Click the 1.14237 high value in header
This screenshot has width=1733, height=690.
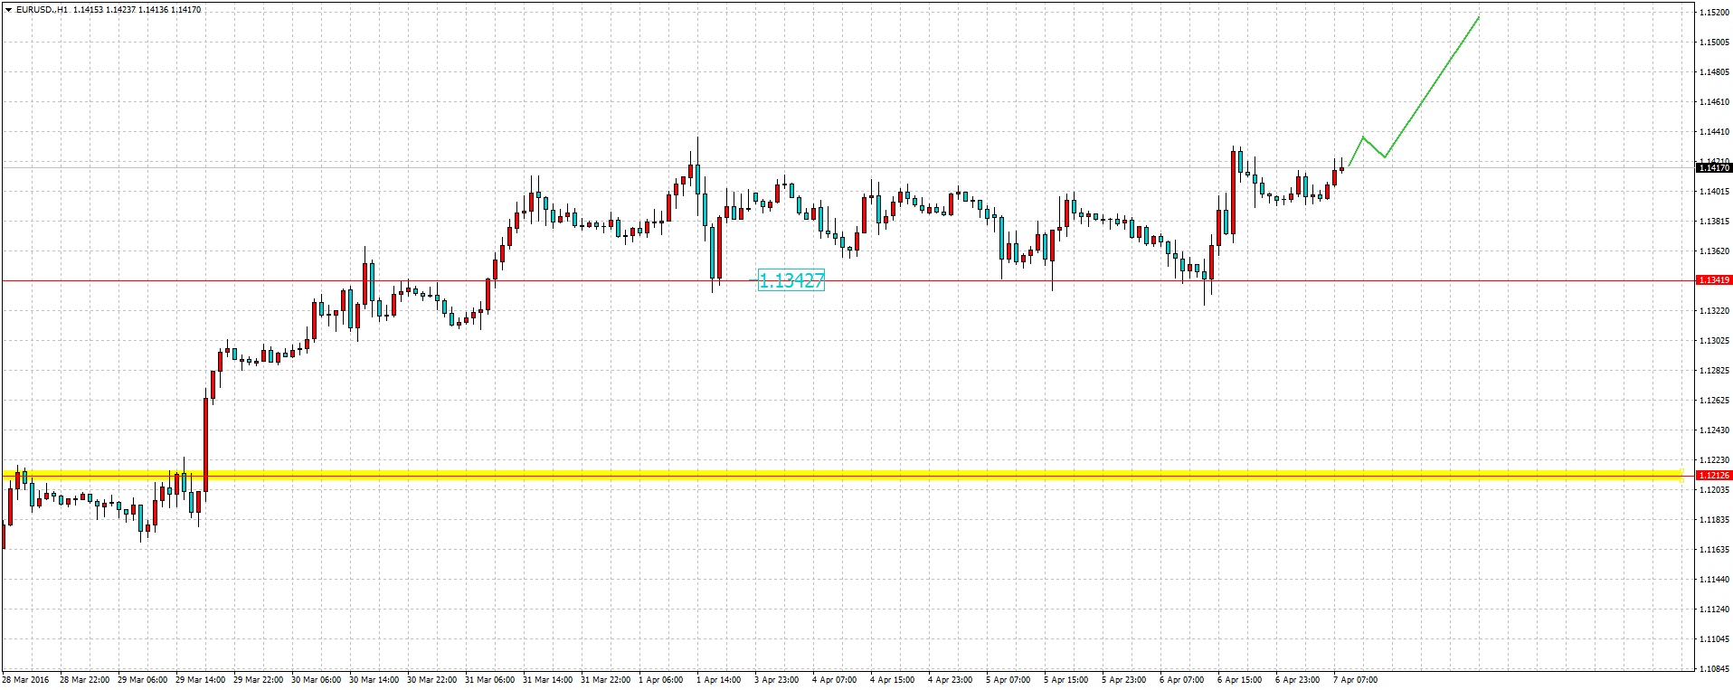pos(120,10)
